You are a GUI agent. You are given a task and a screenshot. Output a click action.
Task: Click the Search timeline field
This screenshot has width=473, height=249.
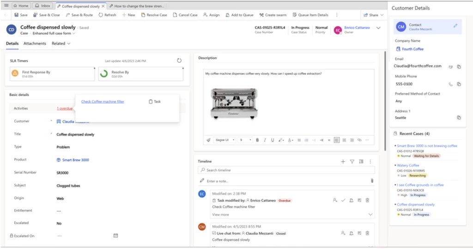pyautogui.click(x=286, y=170)
